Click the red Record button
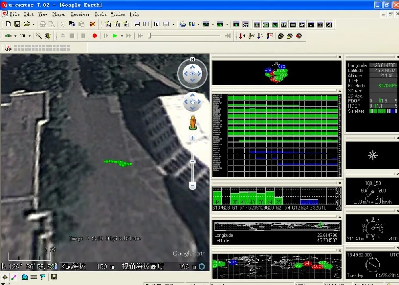 click(x=95, y=36)
